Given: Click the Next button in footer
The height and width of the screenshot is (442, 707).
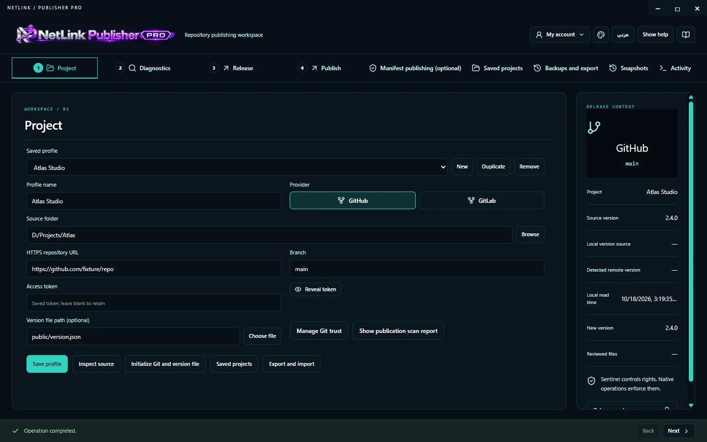Looking at the screenshot, I should pos(679,431).
